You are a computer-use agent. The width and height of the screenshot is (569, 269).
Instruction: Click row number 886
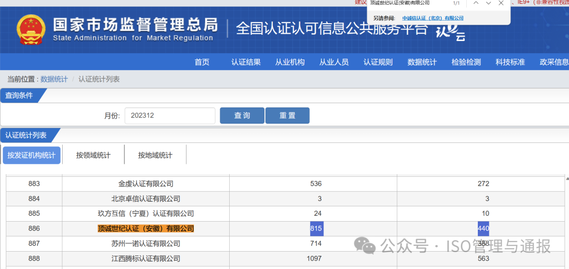(34, 228)
